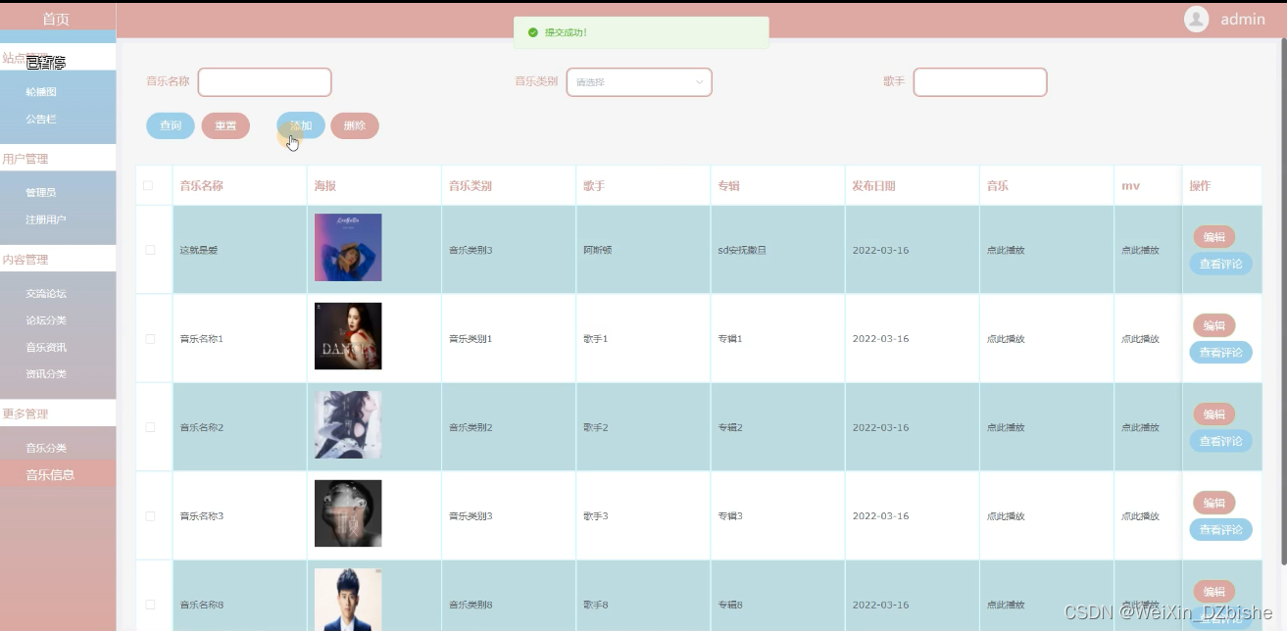The height and width of the screenshot is (631, 1287).
Task: Open 轮播图 in the sidebar
Action: [41, 92]
